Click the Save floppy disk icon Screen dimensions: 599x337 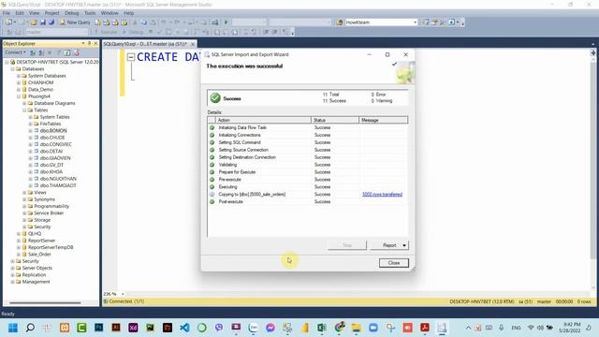tap(43, 22)
